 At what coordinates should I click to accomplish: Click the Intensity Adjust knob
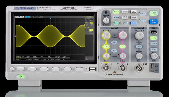coord(106,20)
